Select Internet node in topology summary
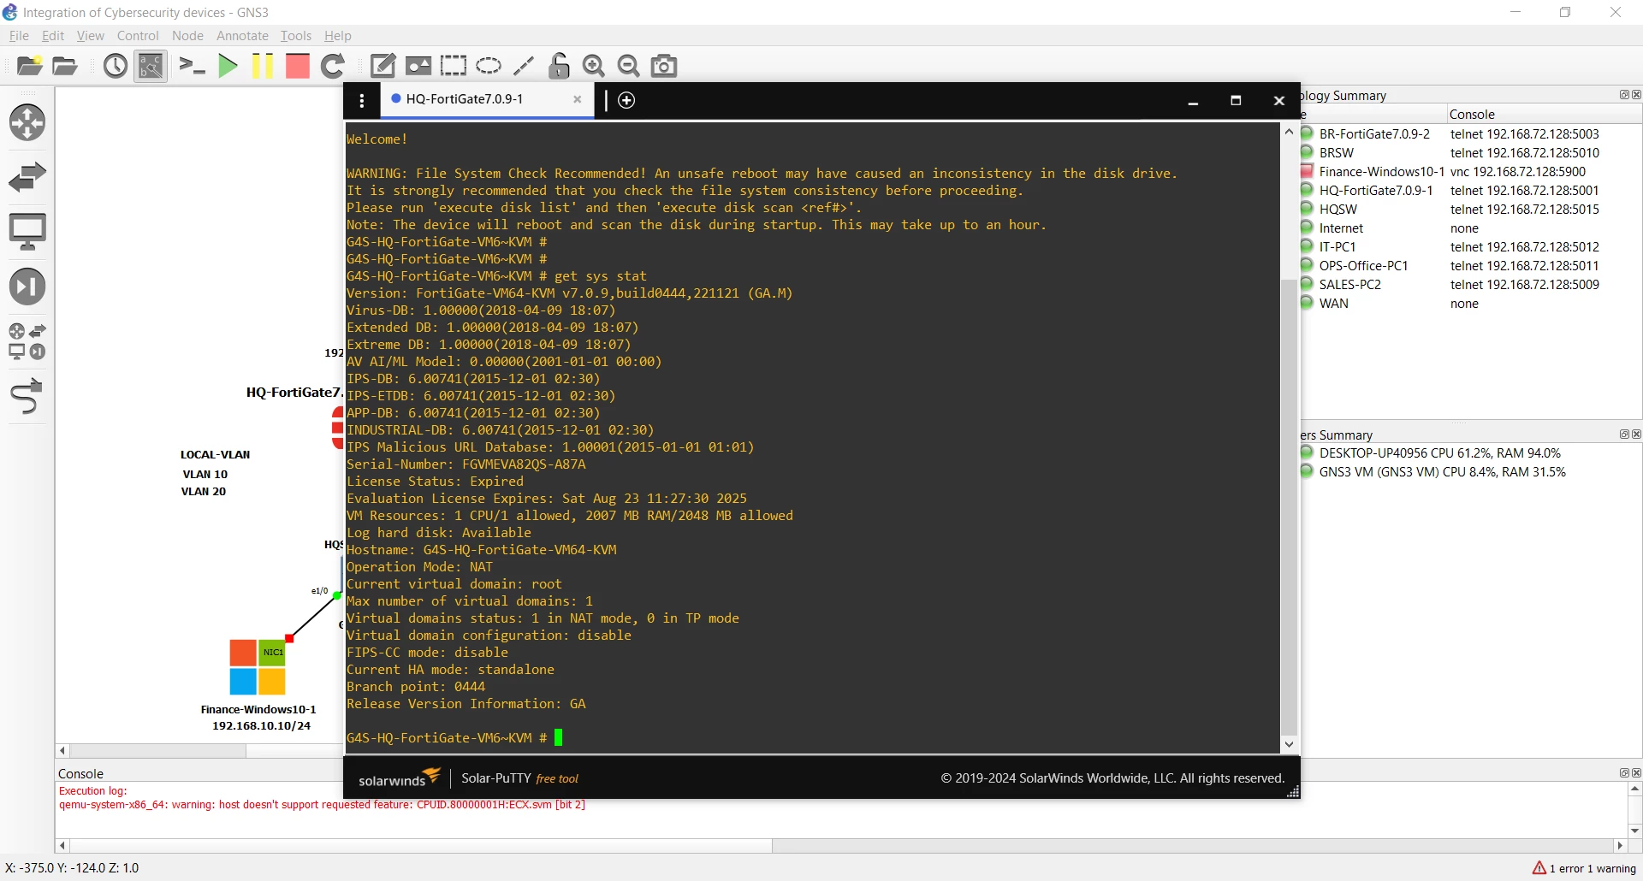Image resolution: width=1643 pixels, height=881 pixels. (1341, 228)
